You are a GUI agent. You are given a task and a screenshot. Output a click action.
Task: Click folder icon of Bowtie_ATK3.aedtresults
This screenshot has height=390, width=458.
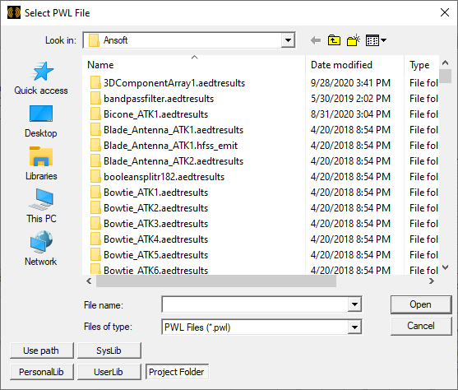point(95,224)
